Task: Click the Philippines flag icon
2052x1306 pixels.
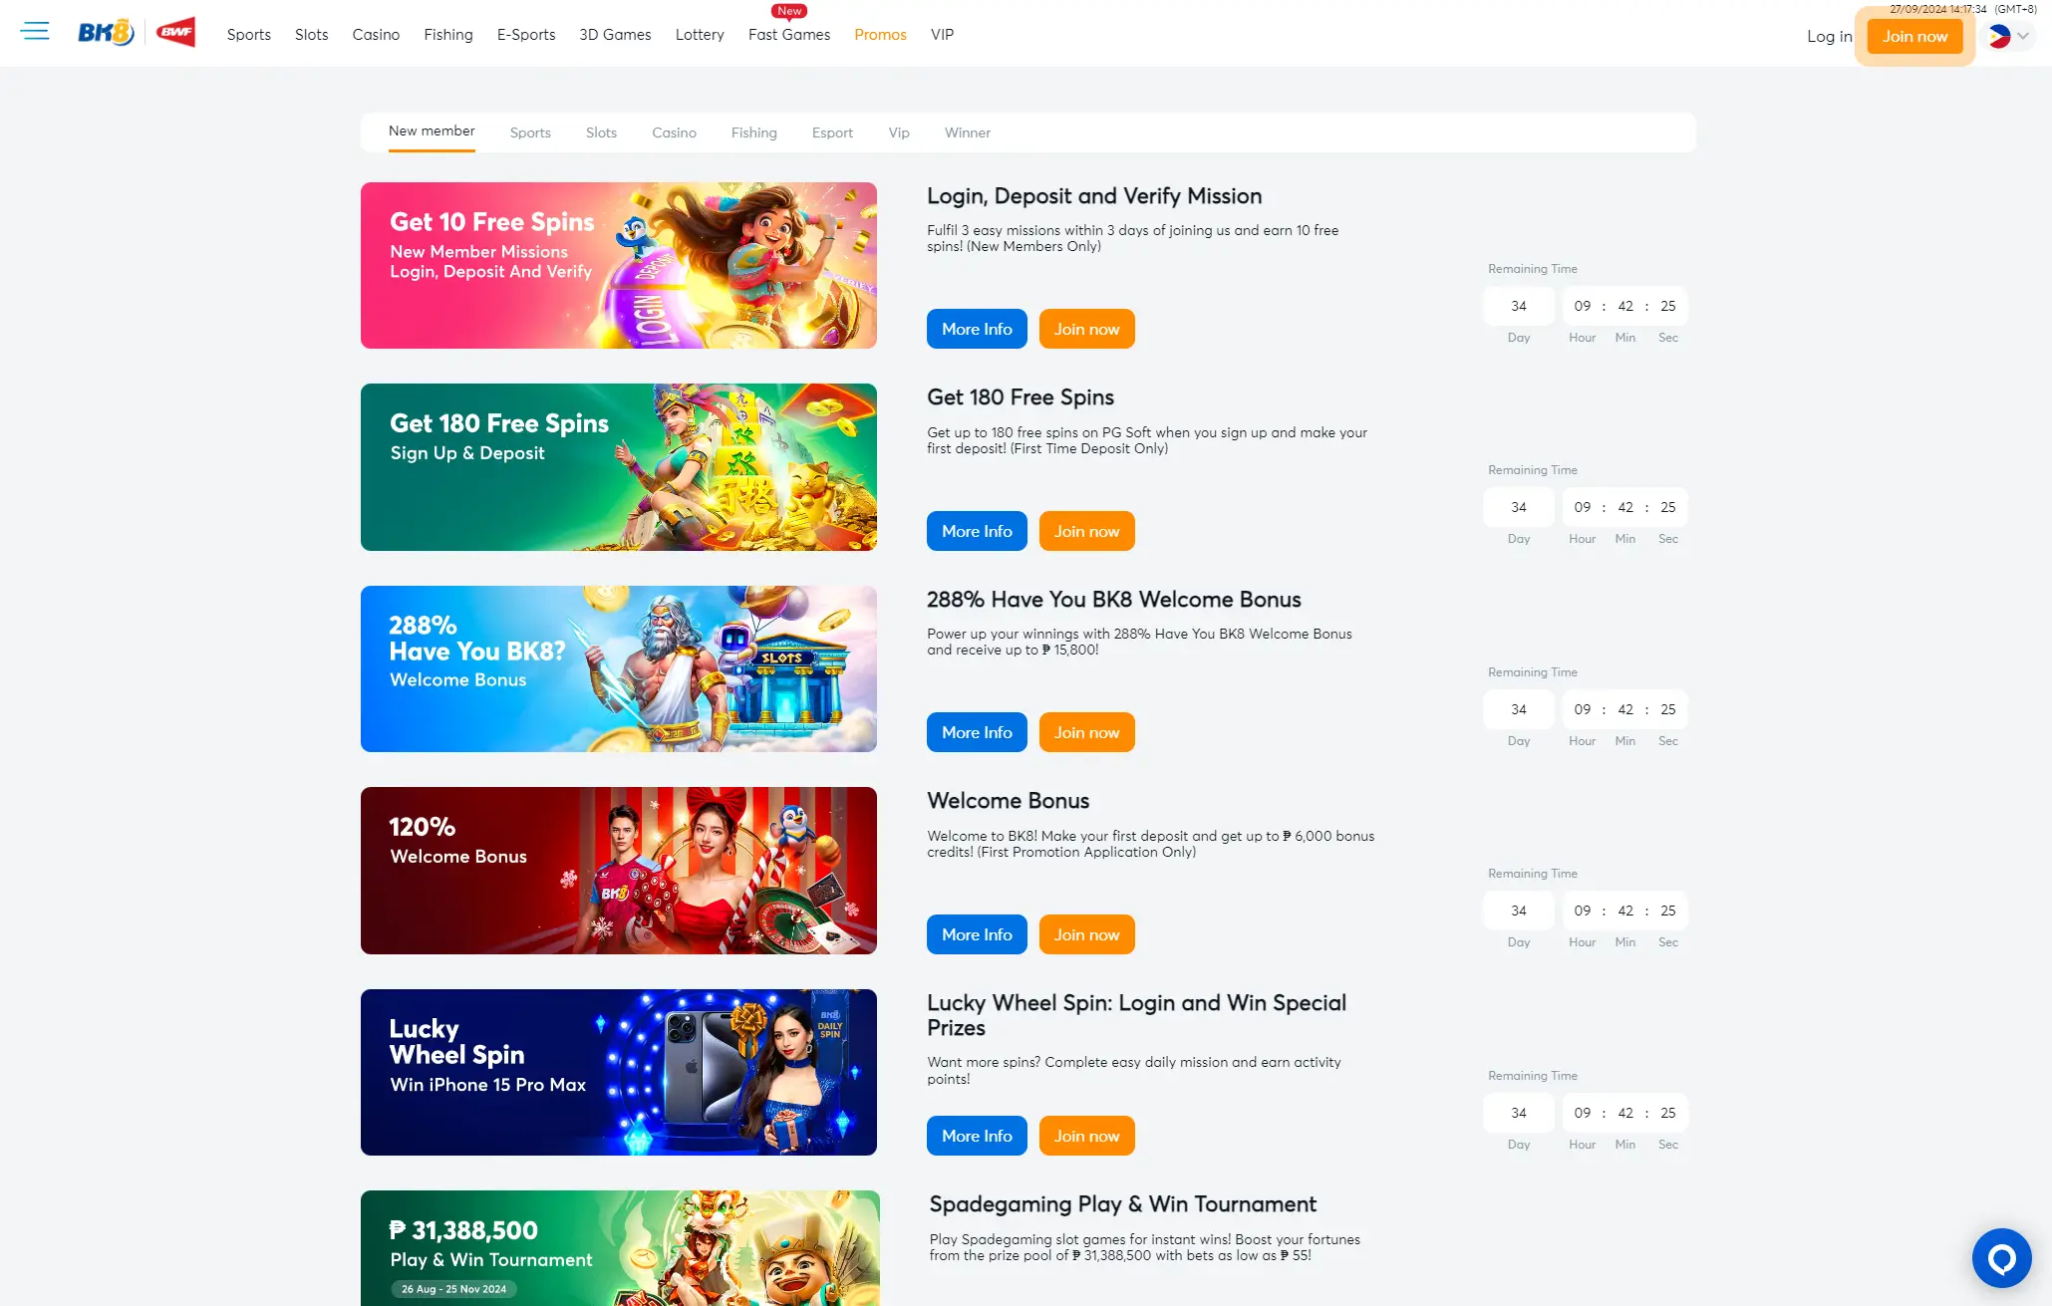Action: pyautogui.click(x=1998, y=37)
